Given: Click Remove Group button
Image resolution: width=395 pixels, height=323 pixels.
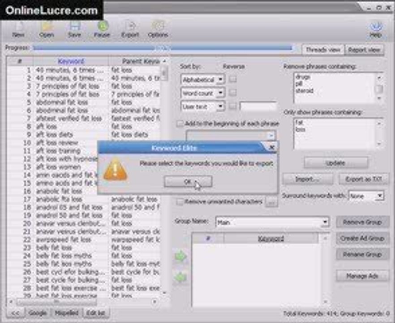Looking at the screenshot, I should pos(362,222).
